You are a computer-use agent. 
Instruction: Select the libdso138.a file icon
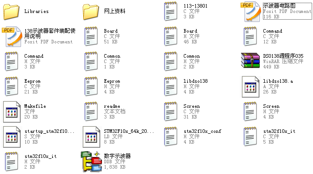tap(250, 87)
